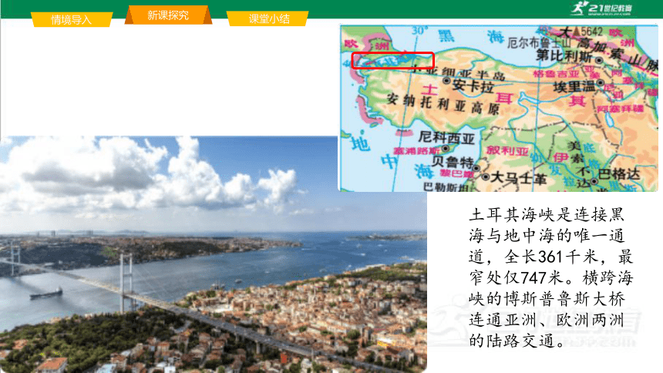Click the Bosphorus bridge aerial photo
The width and height of the screenshot is (663, 373).
[213, 254]
